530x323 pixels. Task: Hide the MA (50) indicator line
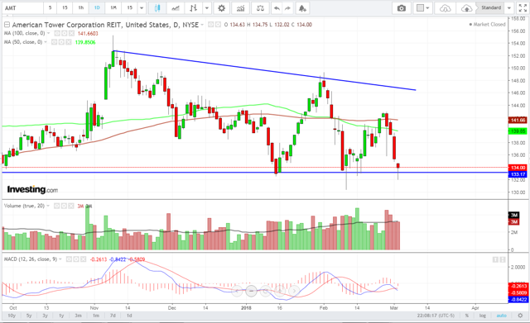click(x=55, y=42)
